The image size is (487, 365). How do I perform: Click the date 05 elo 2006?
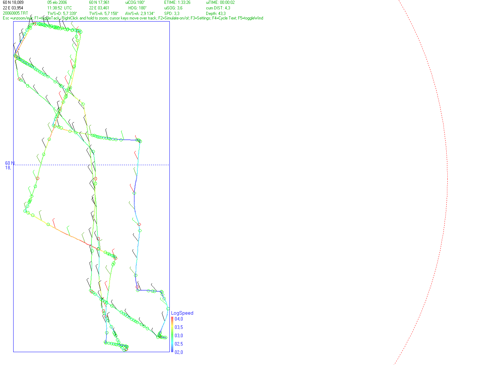[57, 2]
